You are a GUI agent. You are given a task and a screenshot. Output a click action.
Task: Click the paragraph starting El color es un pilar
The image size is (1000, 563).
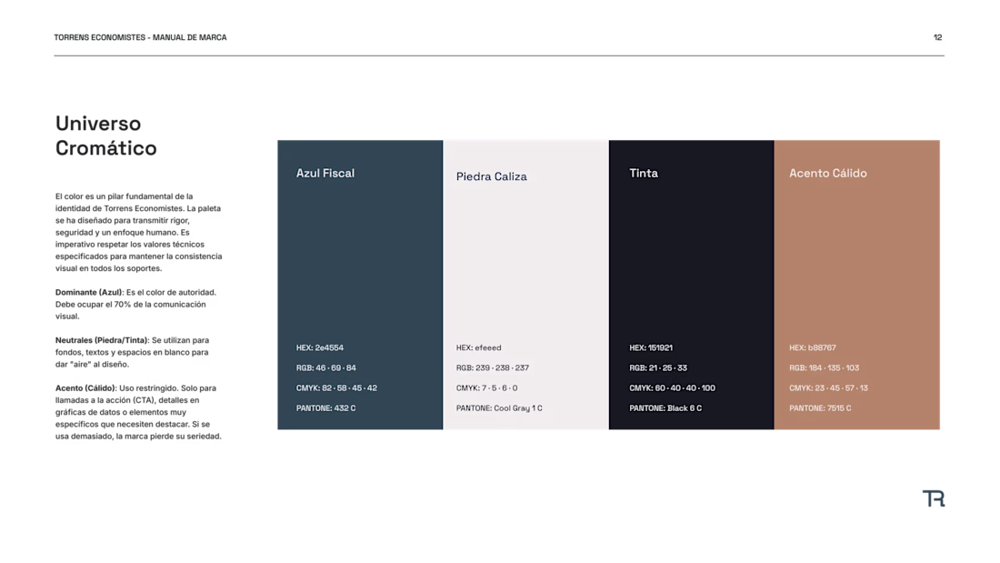(x=138, y=232)
